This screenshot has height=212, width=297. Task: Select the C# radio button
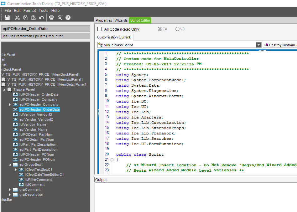160,29
